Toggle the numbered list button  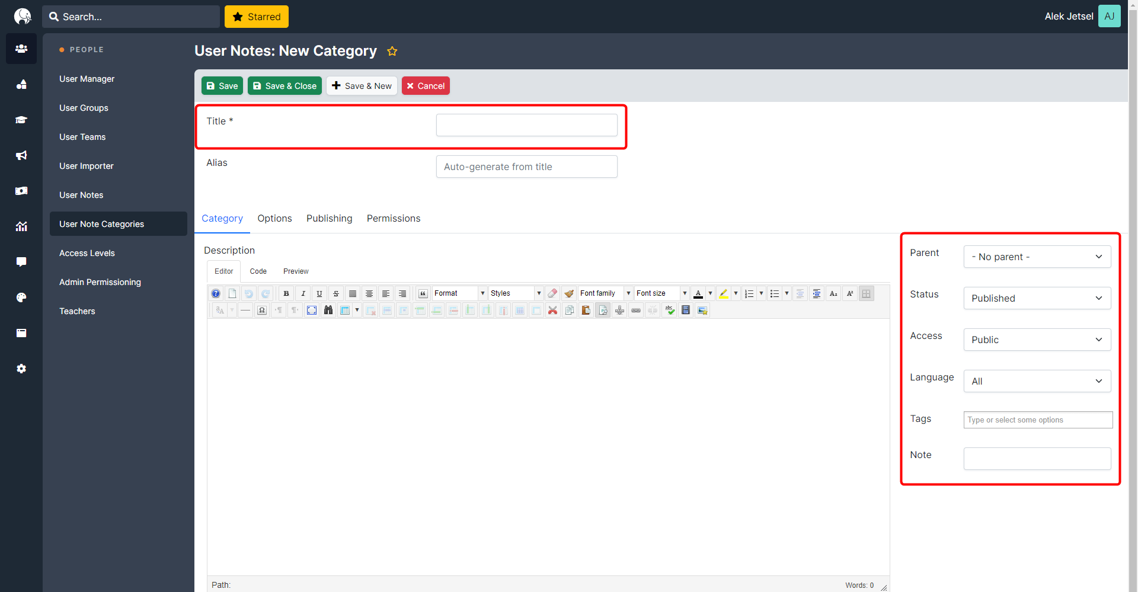tap(749, 293)
